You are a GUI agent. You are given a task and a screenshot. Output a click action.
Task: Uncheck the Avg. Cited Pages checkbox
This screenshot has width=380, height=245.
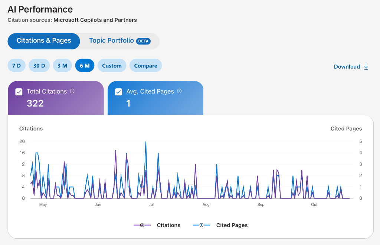pos(118,92)
